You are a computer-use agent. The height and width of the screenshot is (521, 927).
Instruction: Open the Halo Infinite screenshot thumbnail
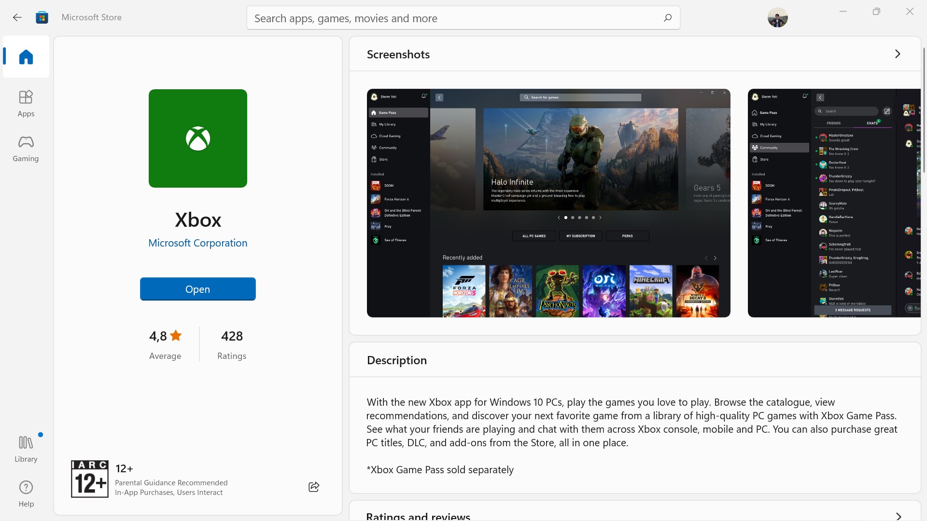(x=548, y=203)
